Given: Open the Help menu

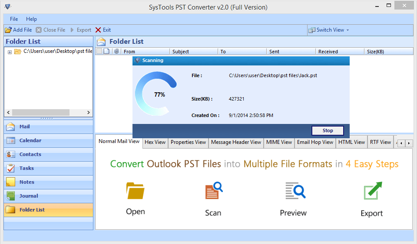Looking at the screenshot, I should tap(31, 19).
